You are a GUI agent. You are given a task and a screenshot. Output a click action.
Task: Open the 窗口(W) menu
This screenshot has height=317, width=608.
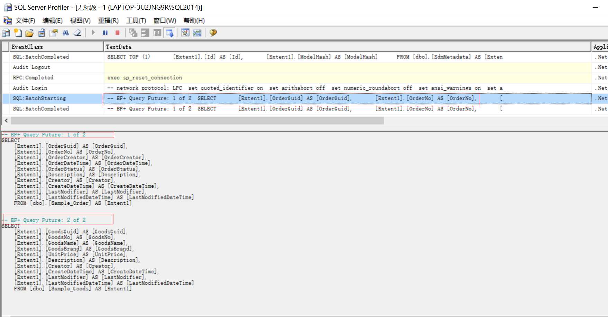[165, 21]
